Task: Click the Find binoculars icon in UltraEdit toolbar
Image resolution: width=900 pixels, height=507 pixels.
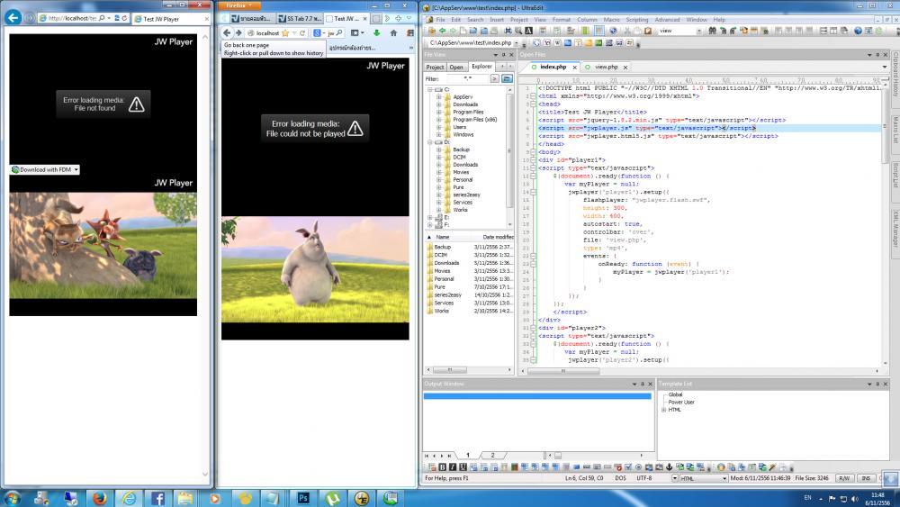Action: (714, 31)
